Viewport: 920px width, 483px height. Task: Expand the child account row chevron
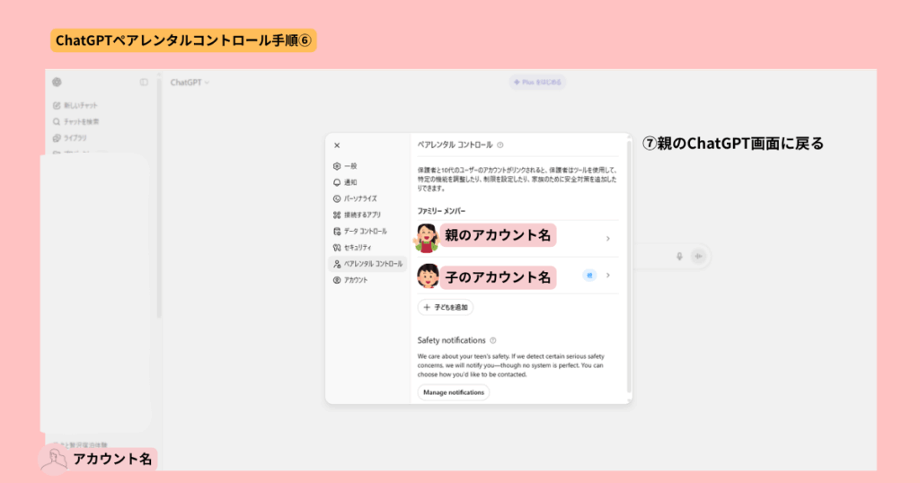(608, 276)
